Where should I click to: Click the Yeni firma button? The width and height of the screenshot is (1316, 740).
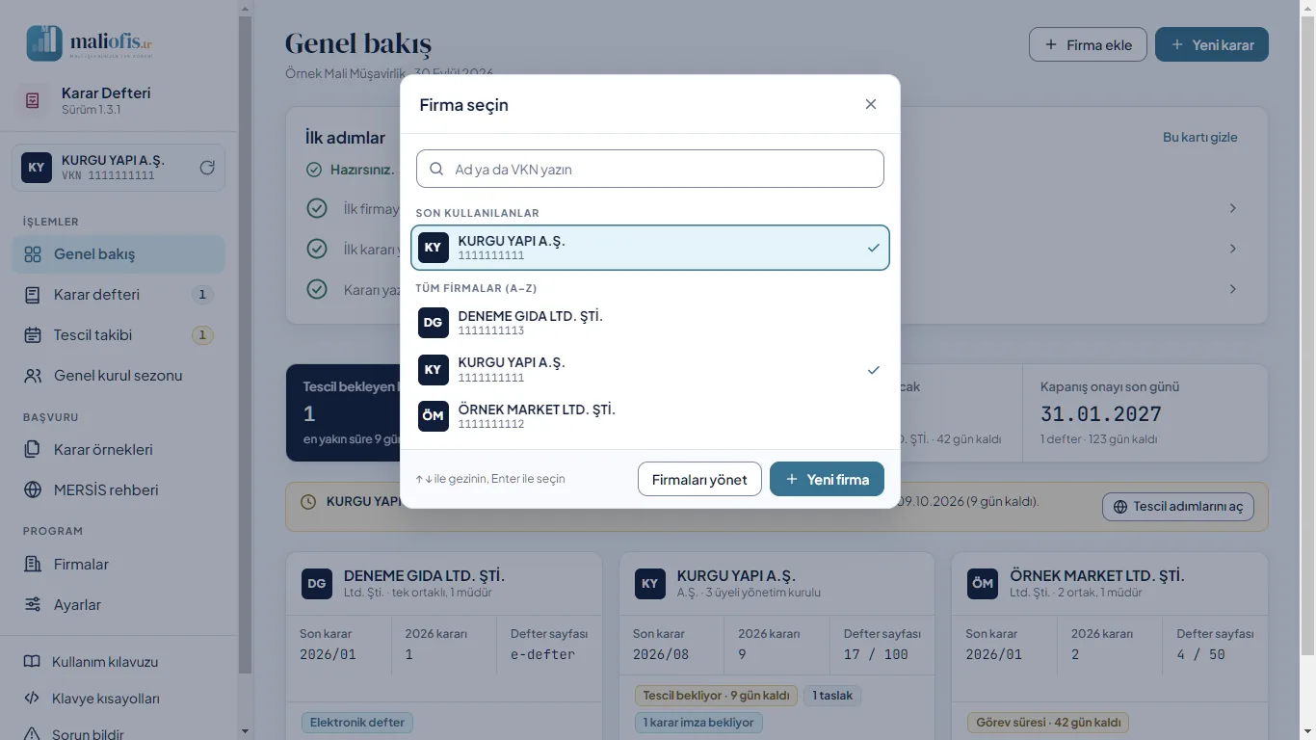827,479
